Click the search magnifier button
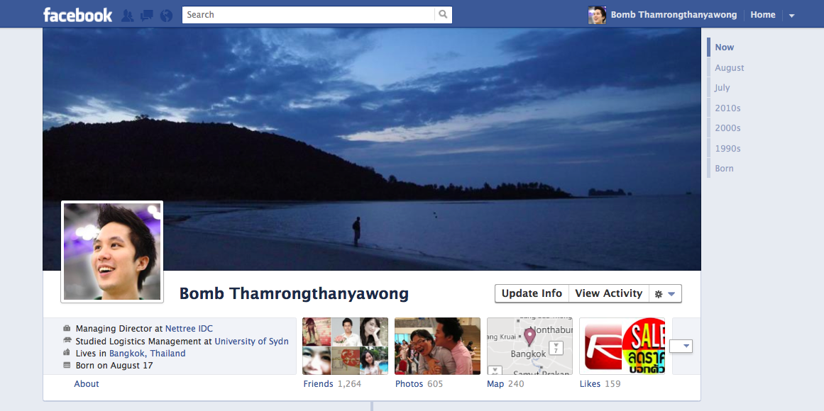Image resolution: width=824 pixels, height=411 pixels. tap(443, 15)
